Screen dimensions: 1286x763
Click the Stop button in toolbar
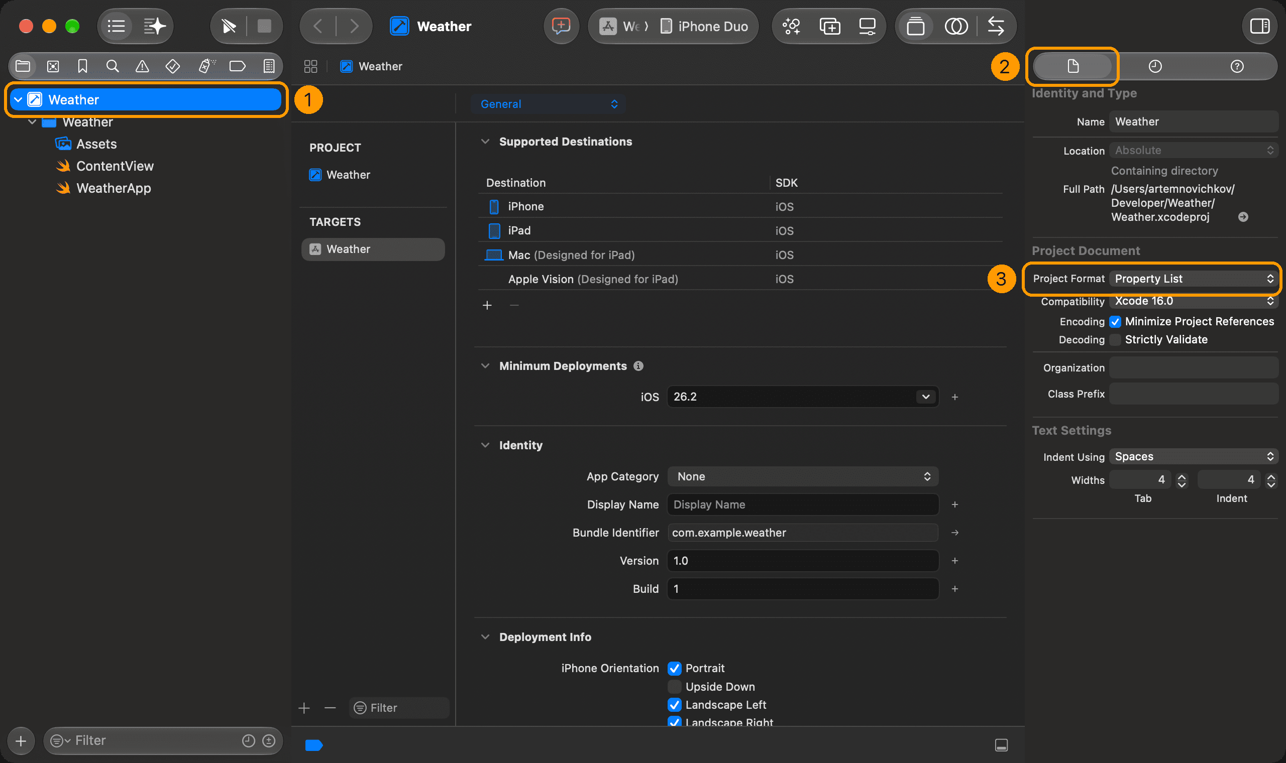(264, 26)
